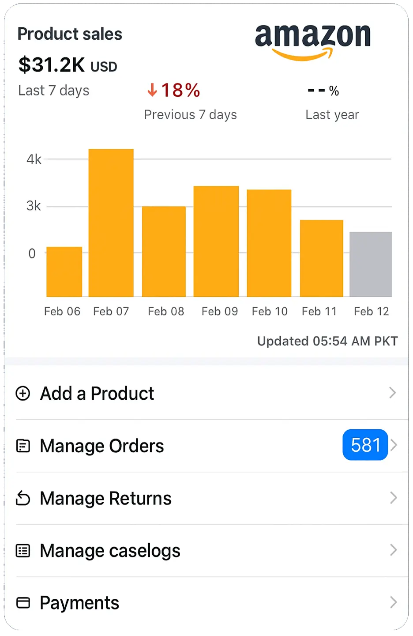Click the Manage Returns arrow icon
Viewport: 413px width, 636px height.
23,498
